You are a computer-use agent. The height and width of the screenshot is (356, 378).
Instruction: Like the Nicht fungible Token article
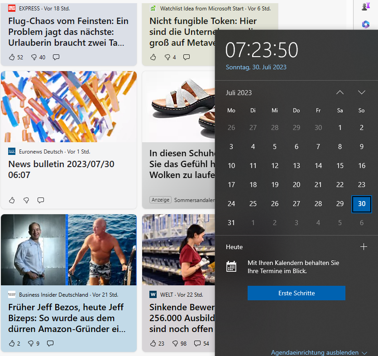tap(153, 57)
